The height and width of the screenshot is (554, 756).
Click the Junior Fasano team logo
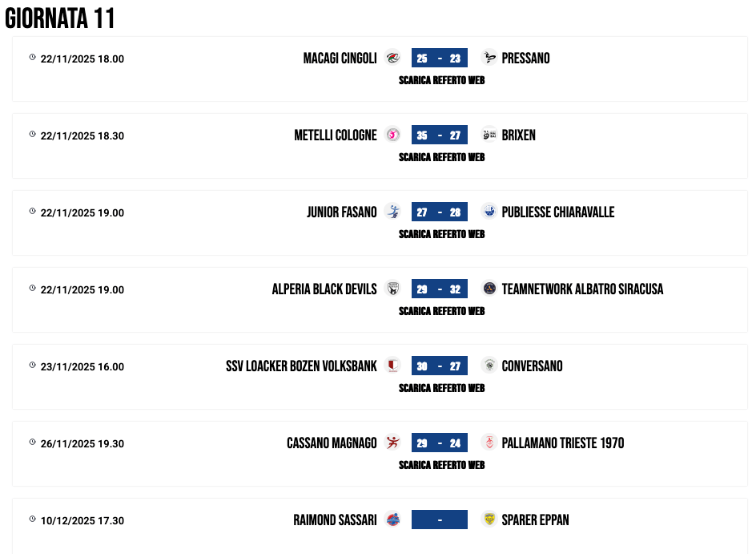point(392,212)
